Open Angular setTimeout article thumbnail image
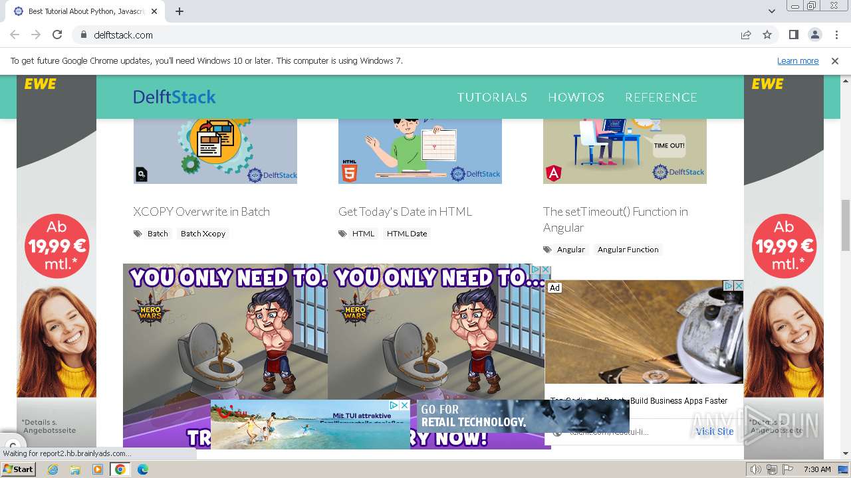851x478 pixels. click(625, 151)
